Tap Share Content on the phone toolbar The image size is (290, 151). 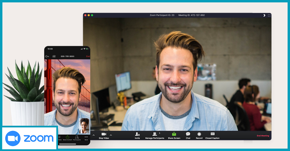(x=68, y=138)
